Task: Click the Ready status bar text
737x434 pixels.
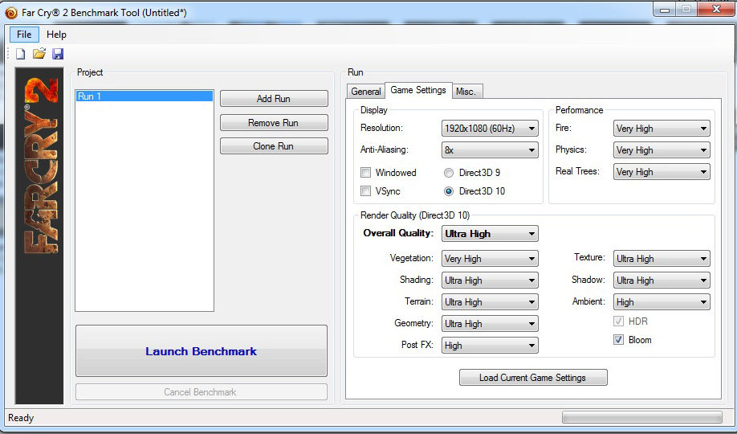Action: point(21,418)
